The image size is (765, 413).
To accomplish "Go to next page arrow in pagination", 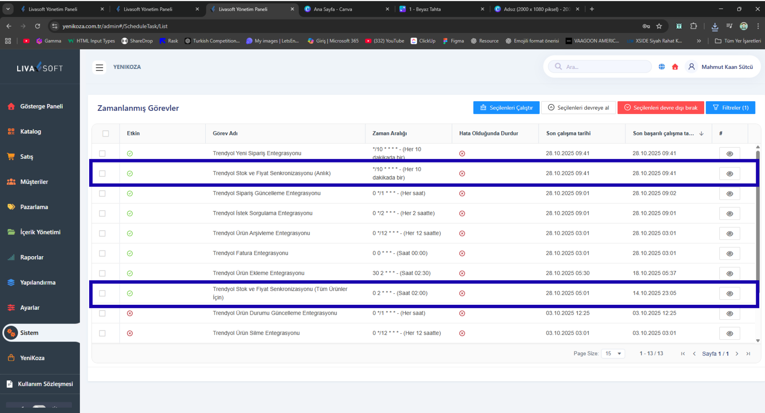I will pyautogui.click(x=737, y=354).
